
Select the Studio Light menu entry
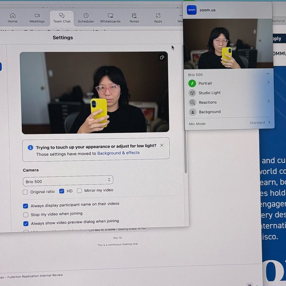[x=210, y=93]
